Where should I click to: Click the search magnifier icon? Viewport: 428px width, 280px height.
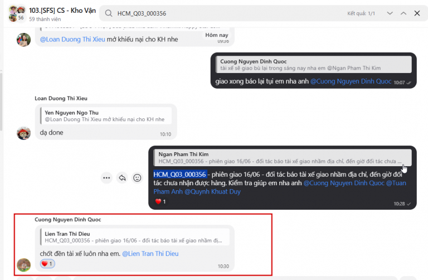[x=109, y=13]
